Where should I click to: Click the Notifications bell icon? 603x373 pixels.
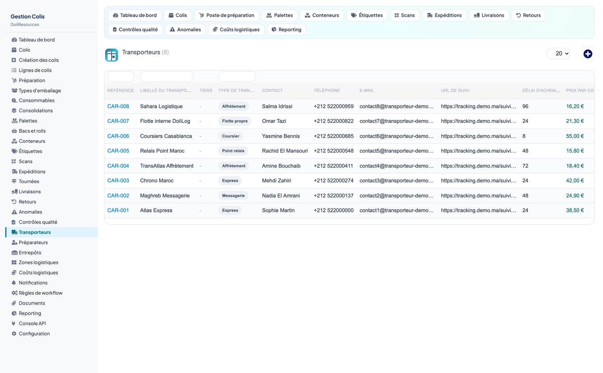pyautogui.click(x=14, y=283)
